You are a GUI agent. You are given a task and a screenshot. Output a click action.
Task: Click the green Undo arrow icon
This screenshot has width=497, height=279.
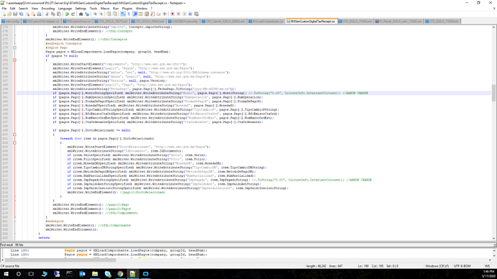click(67, 14)
